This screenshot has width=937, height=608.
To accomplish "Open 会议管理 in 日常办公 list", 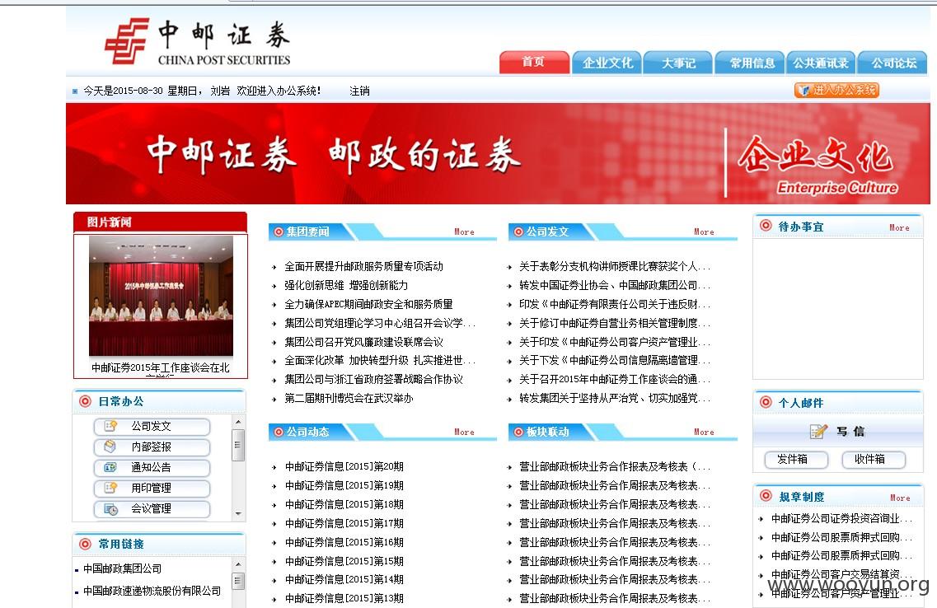I will 152,509.
